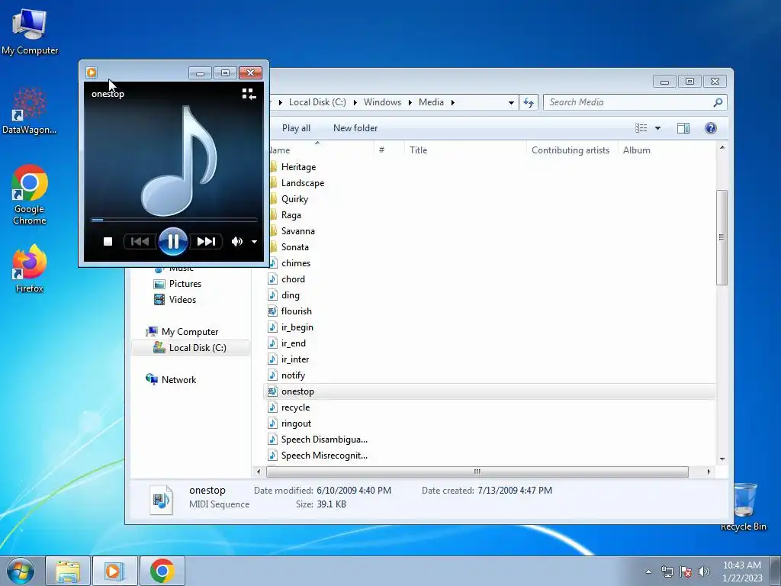The height and width of the screenshot is (586, 781).
Task: Click the Show desktop button
Action: 776,571
